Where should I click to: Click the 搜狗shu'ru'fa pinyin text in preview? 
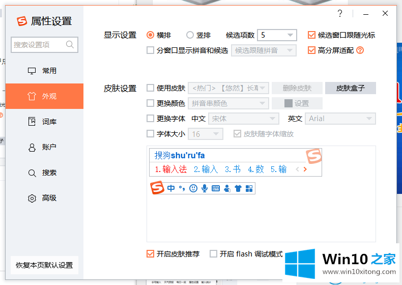tap(180, 155)
